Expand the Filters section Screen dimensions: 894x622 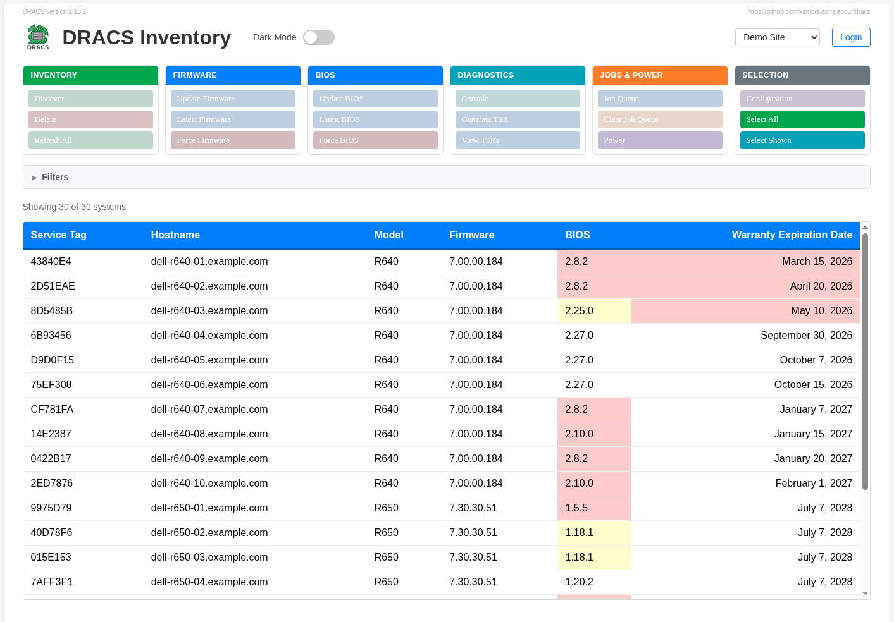tap(446, 177)
